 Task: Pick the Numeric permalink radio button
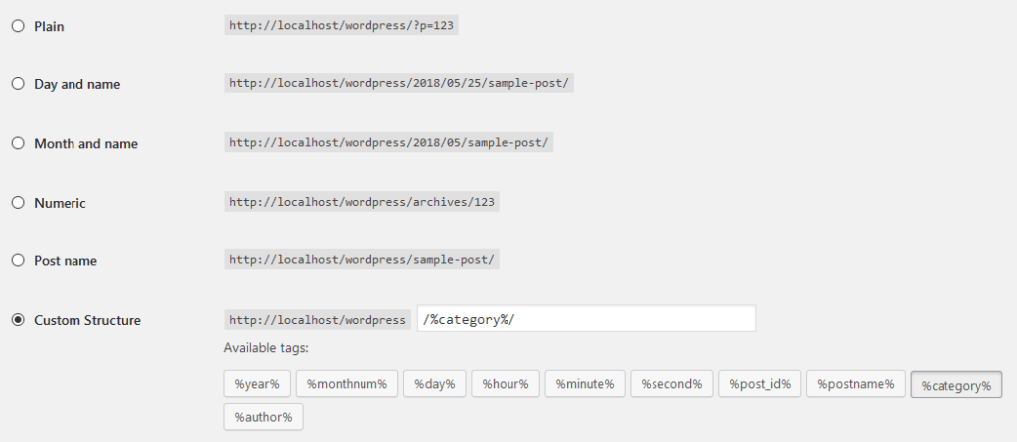(18, 202)
